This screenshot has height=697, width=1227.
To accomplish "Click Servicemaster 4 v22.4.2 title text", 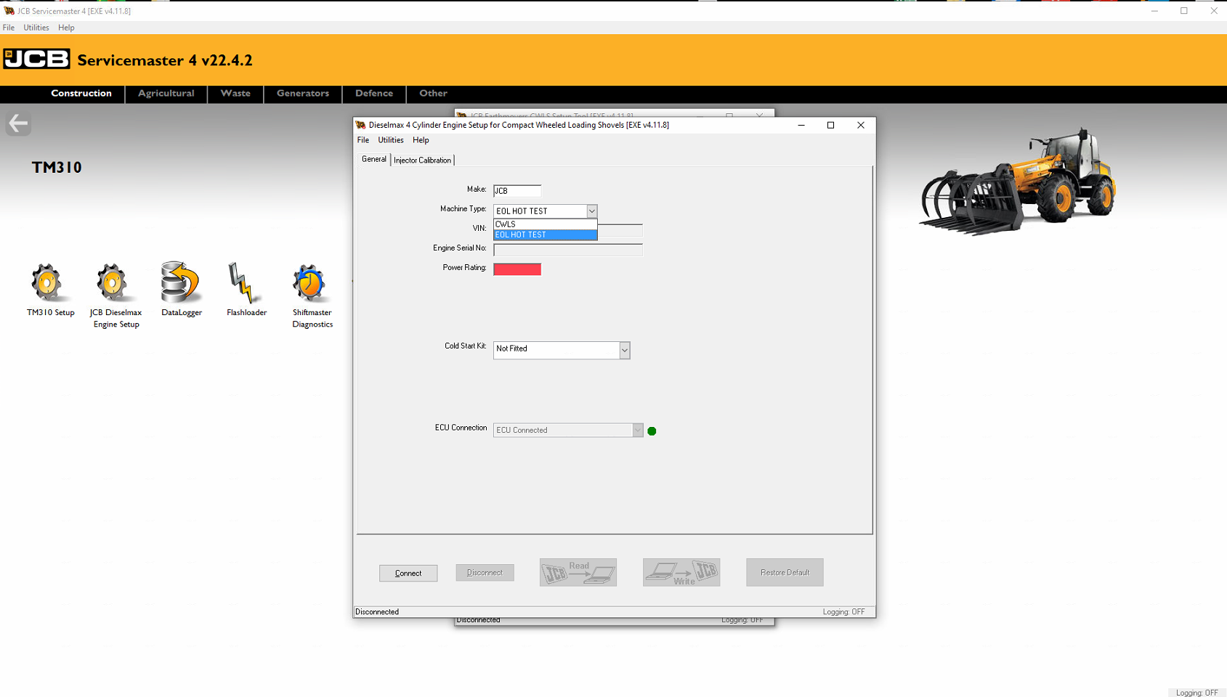I will 165,60.
